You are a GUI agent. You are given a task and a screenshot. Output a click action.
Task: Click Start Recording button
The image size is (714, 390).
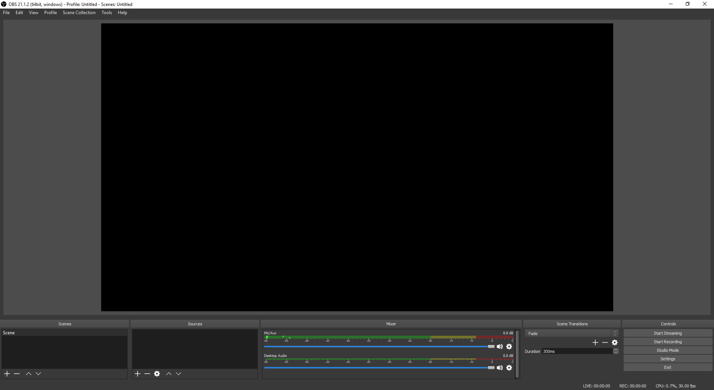(668, 342)
